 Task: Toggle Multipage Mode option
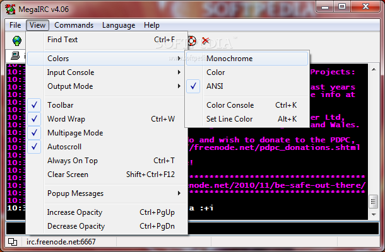107,133
